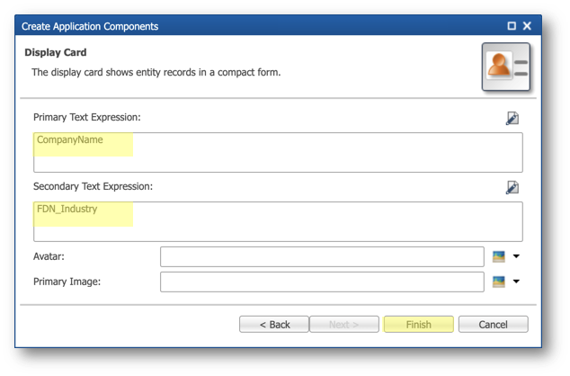Click the Avatar image picker icon

click(x=498, y=256)
